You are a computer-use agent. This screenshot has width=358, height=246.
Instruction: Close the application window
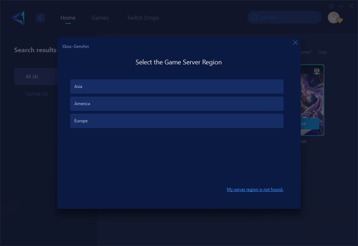pos(351,6)
